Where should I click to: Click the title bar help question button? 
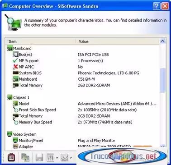[x=157, y=6]
